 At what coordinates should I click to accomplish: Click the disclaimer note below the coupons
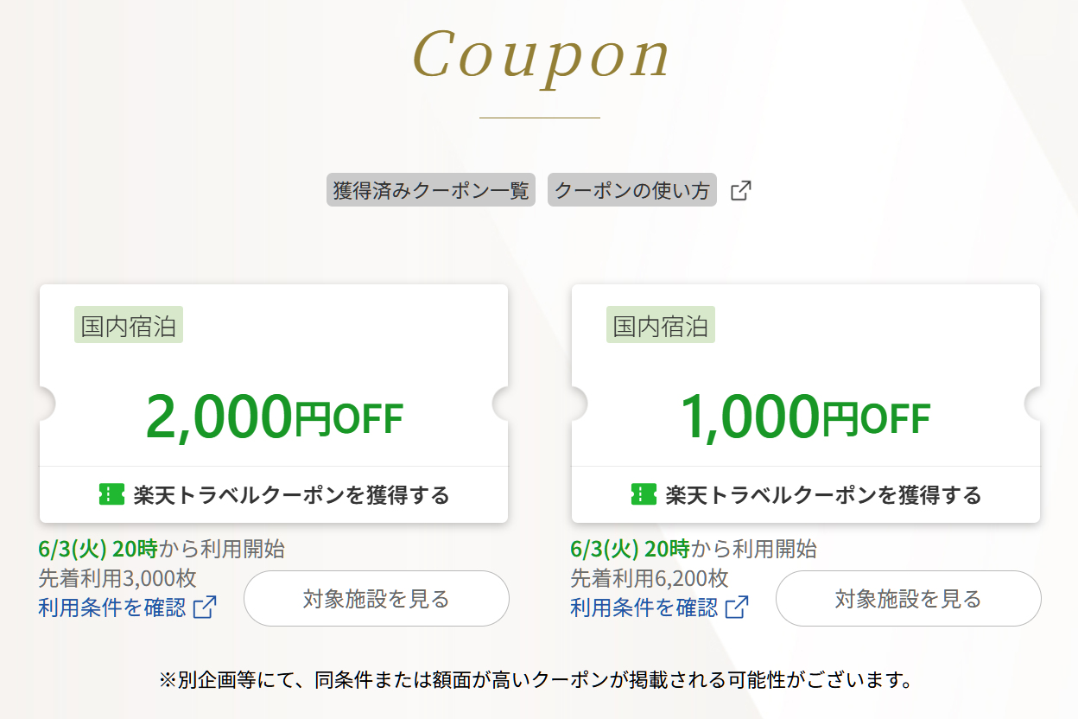coord(539,682)
